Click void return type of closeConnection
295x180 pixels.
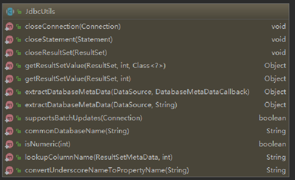pyautogui.click(x=279, y=27)
